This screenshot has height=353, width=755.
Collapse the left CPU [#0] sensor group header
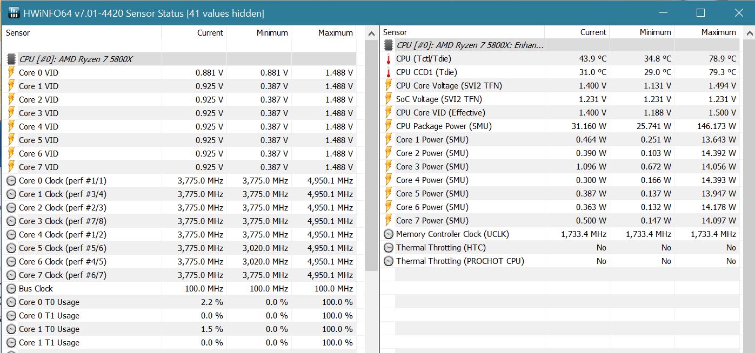coord(81,58)
